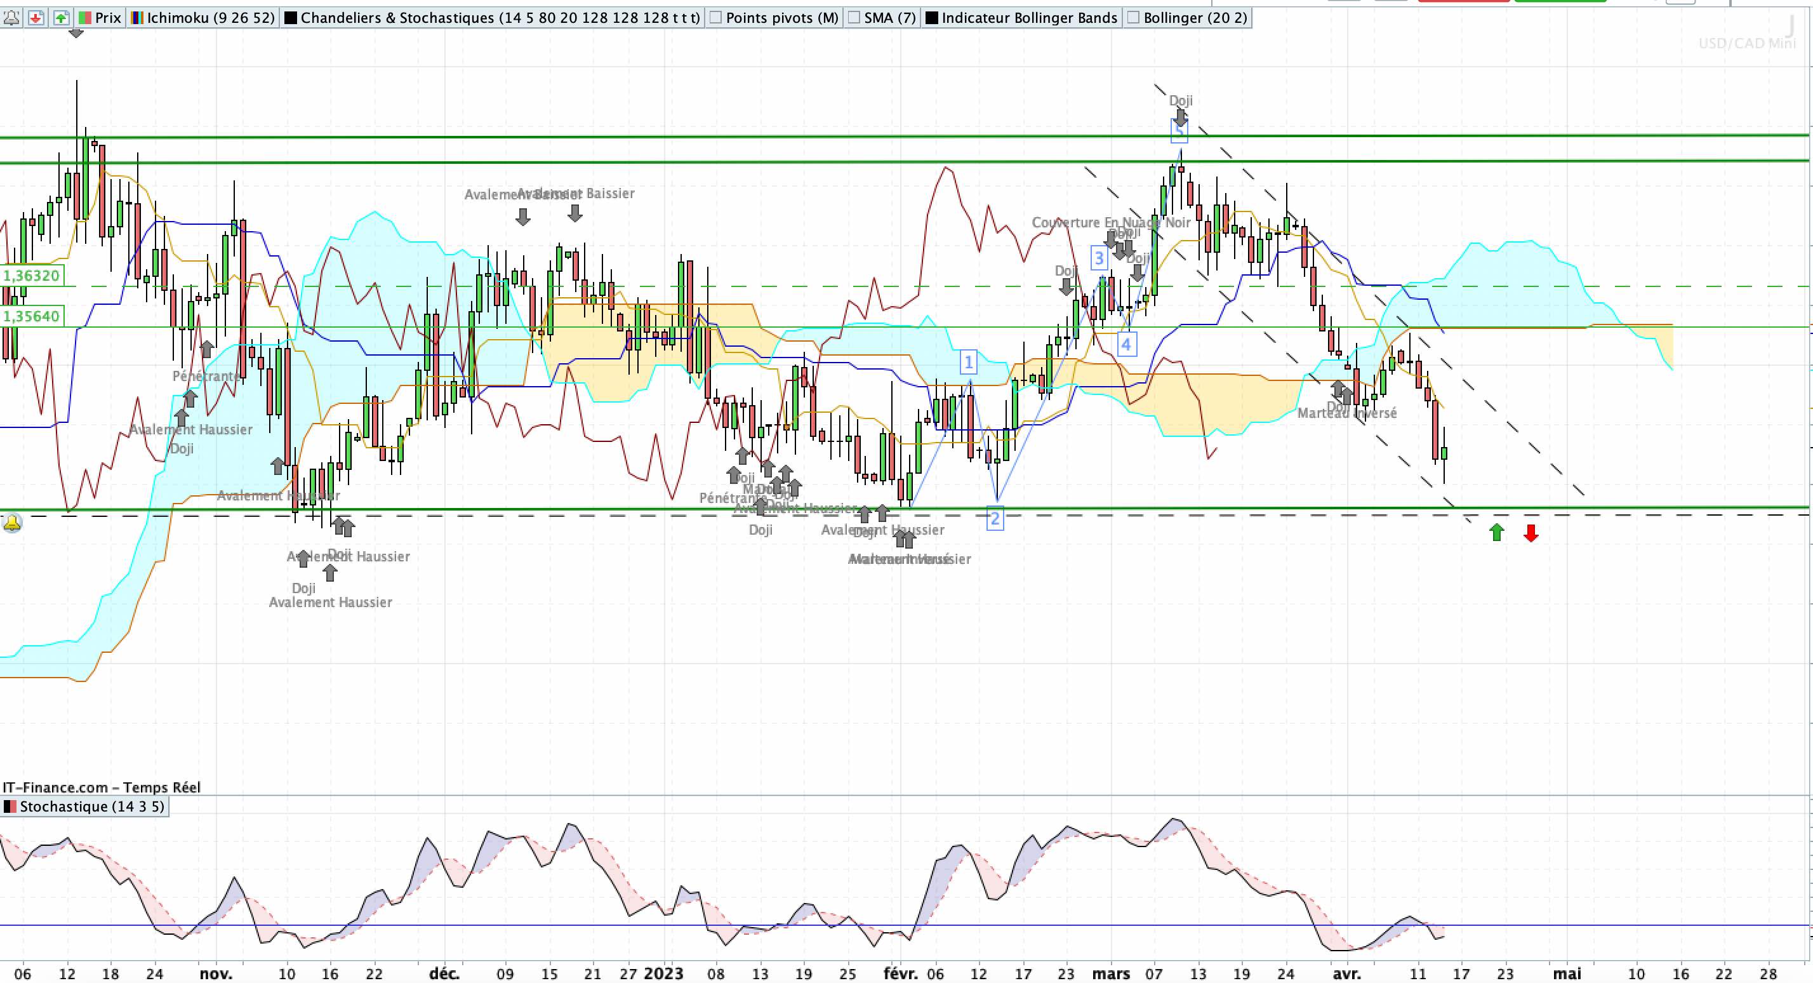
Task: Open the Stochastique (14 3 5) settings label
Action: (91, 806)
